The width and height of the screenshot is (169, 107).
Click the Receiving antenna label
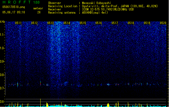click(62, 13)
